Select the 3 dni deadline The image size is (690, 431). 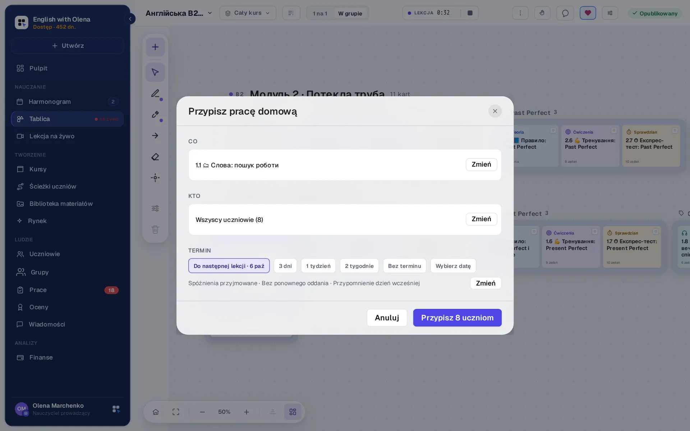pos(285,266)
